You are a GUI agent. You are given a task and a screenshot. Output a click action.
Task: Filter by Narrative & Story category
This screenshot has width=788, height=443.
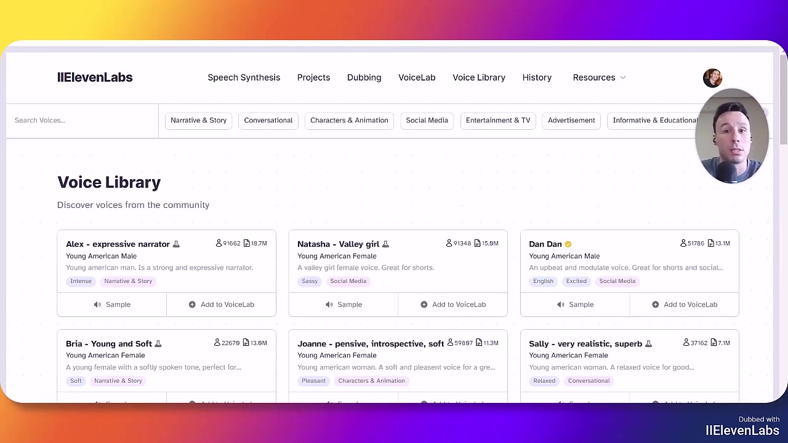tap(198, 121)
